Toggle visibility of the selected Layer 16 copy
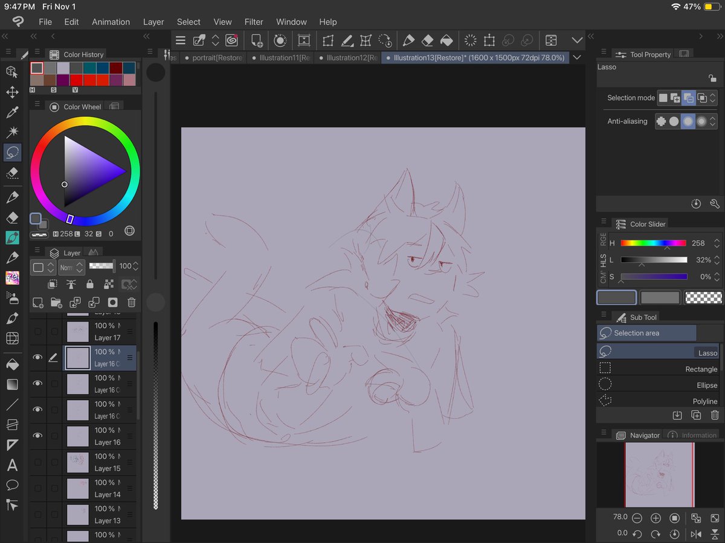 pos(37,358)
